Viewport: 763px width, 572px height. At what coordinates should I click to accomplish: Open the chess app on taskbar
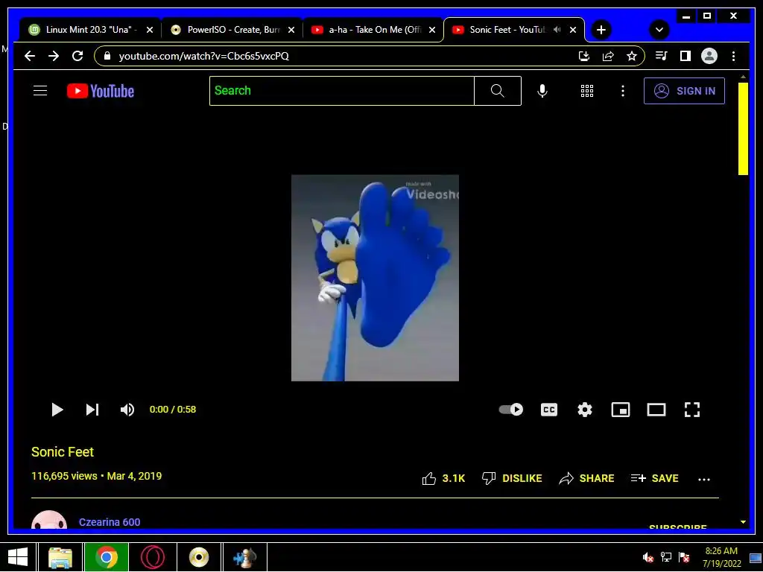coord(244,557)
